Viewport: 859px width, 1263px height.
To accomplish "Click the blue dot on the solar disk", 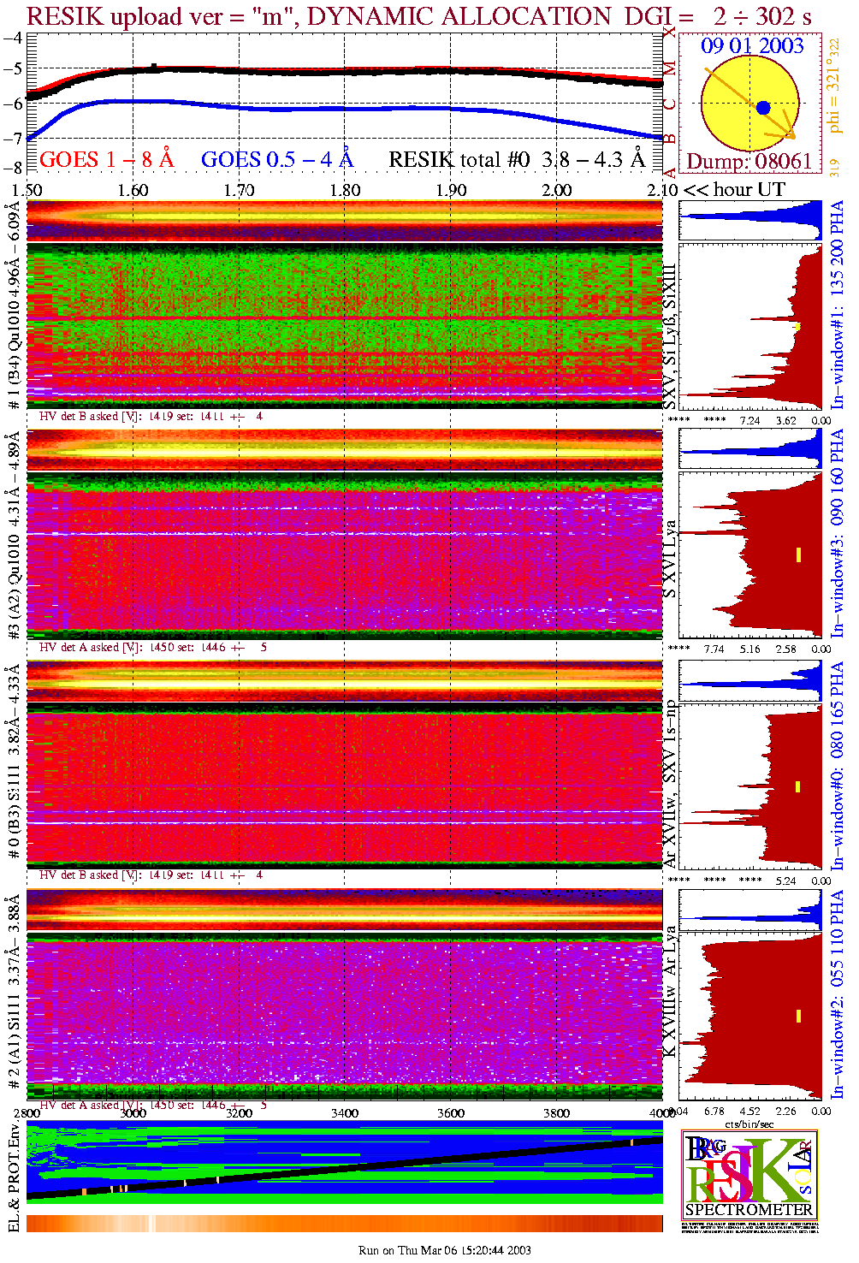I will click(x=763, y=108).
